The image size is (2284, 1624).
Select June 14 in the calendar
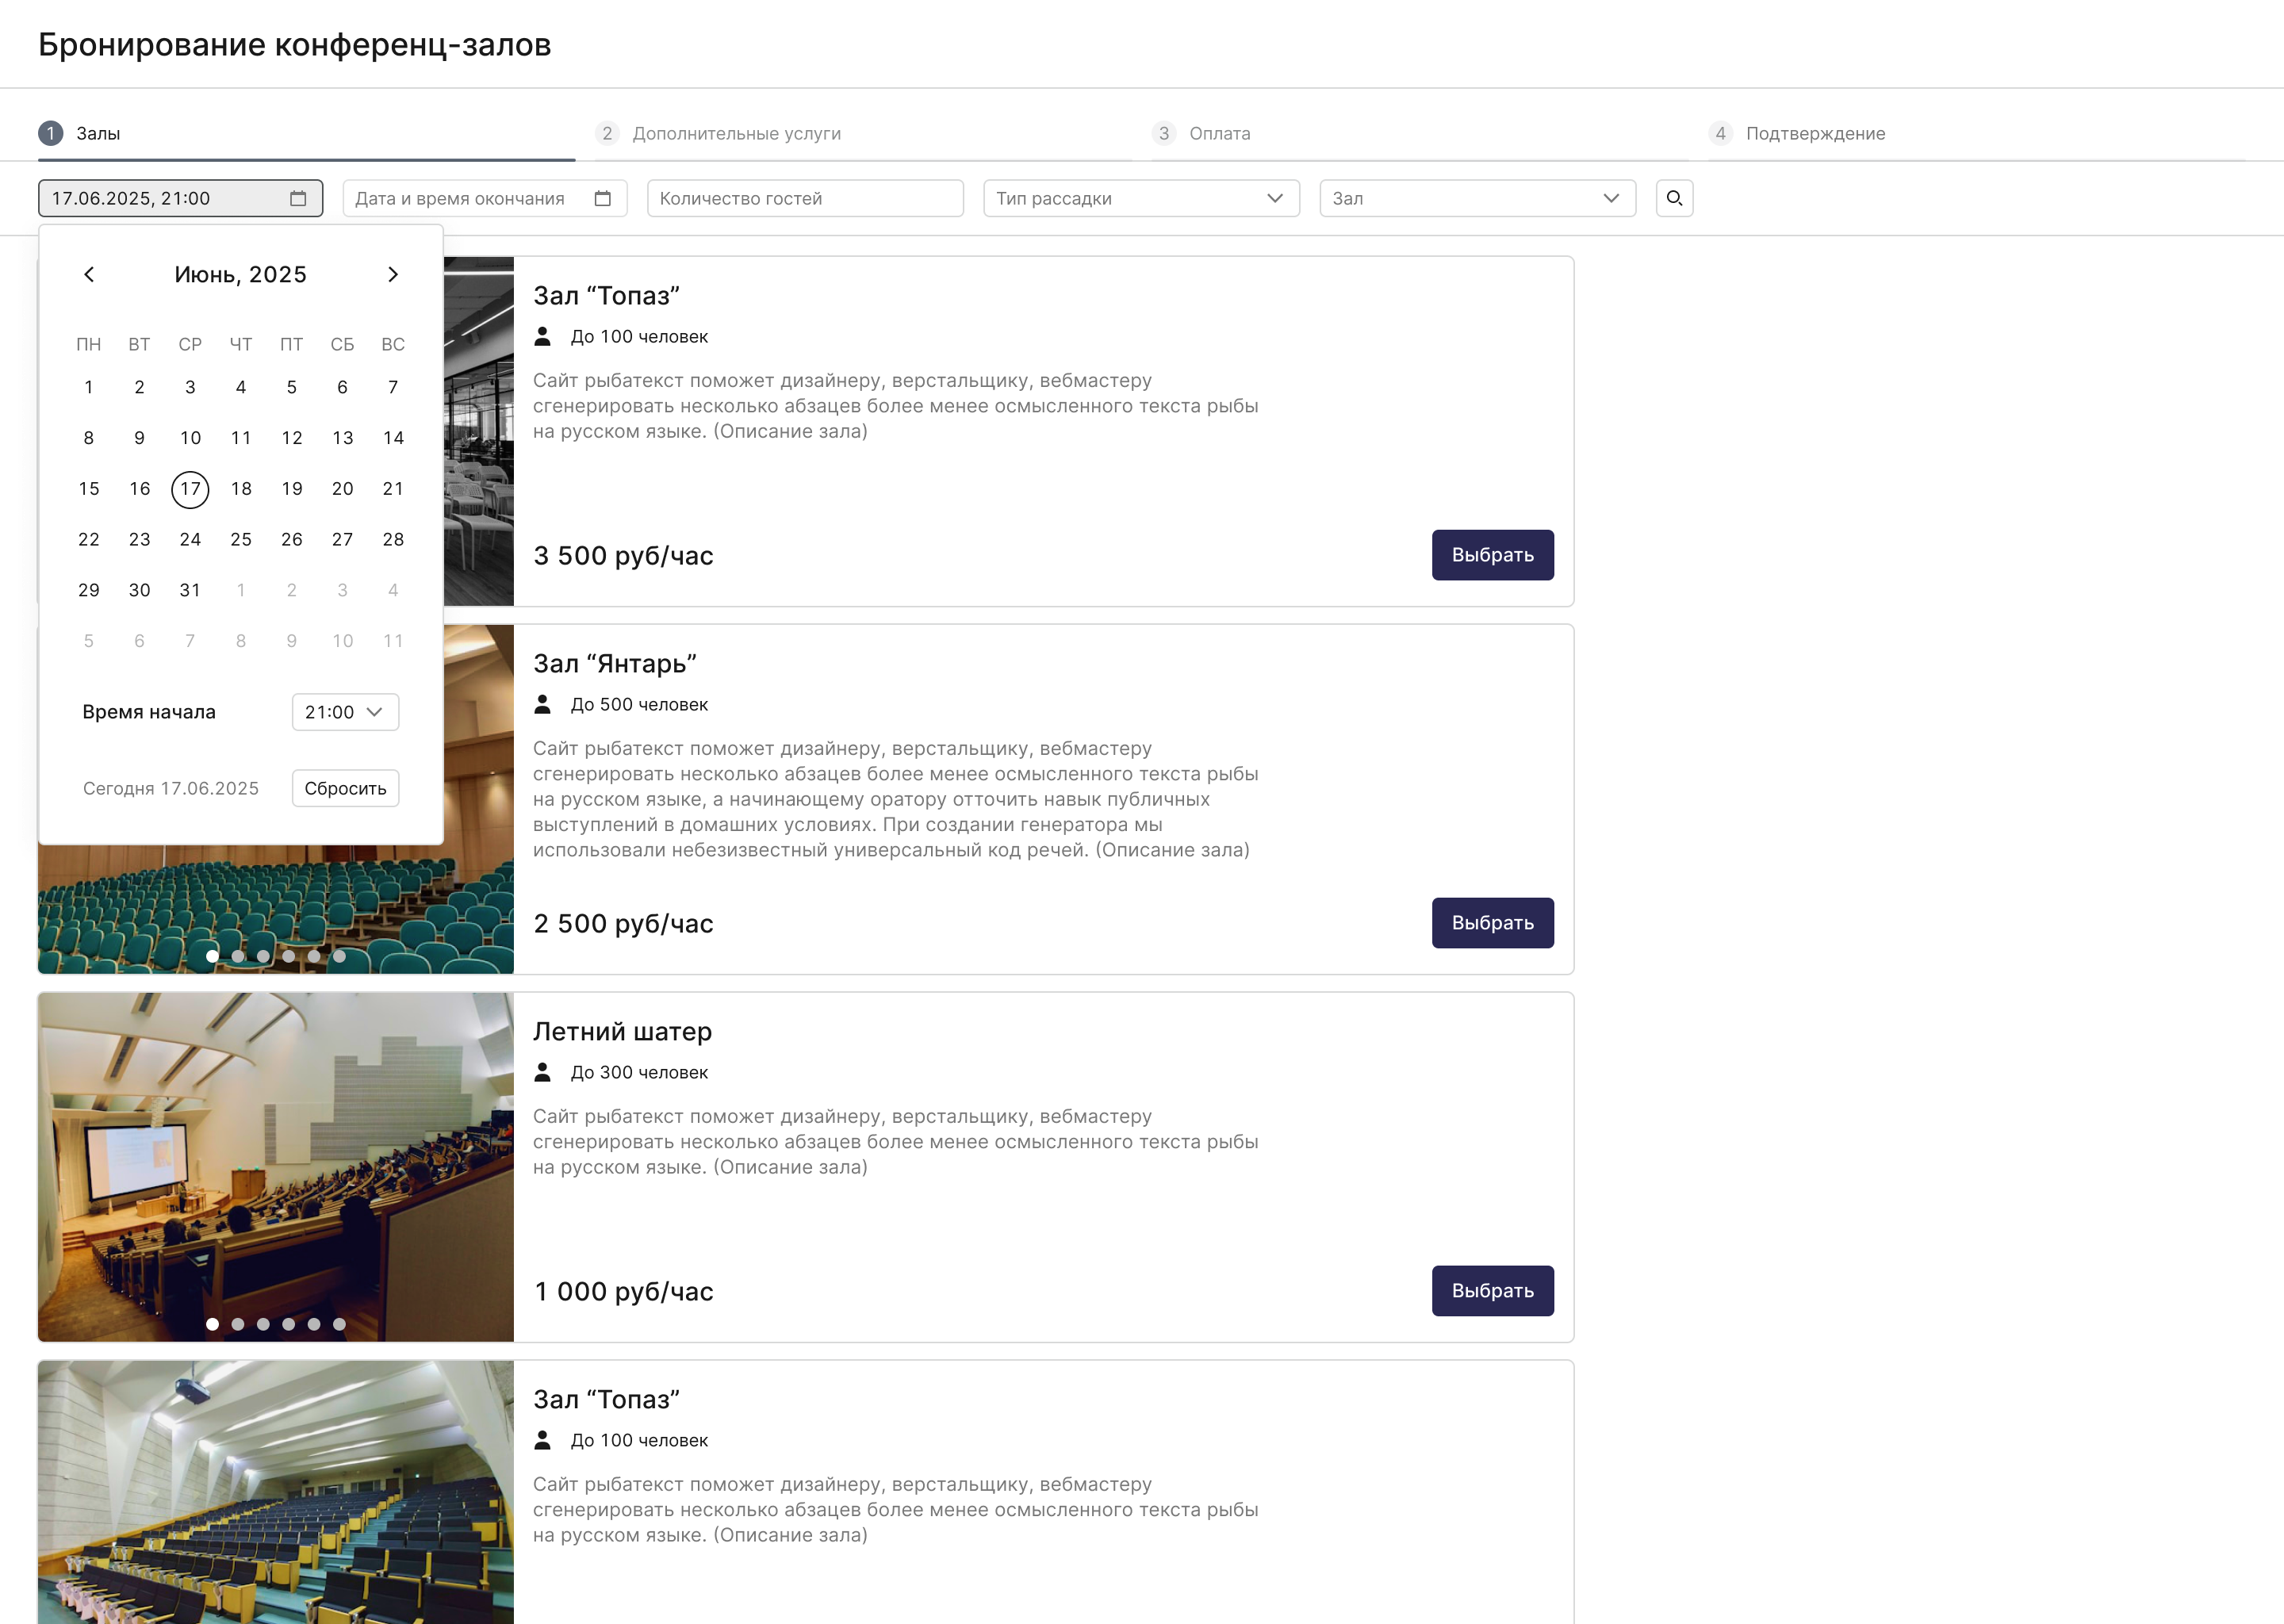pos(393,438)
